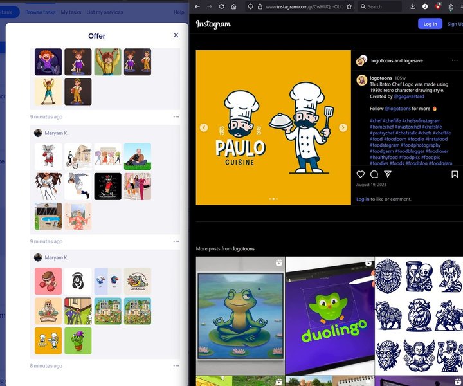Click the tracking protection shield icon
Image resolution: width=463 pixels, height=386 pixels.
pyautogui.click(x=250, y=6)
